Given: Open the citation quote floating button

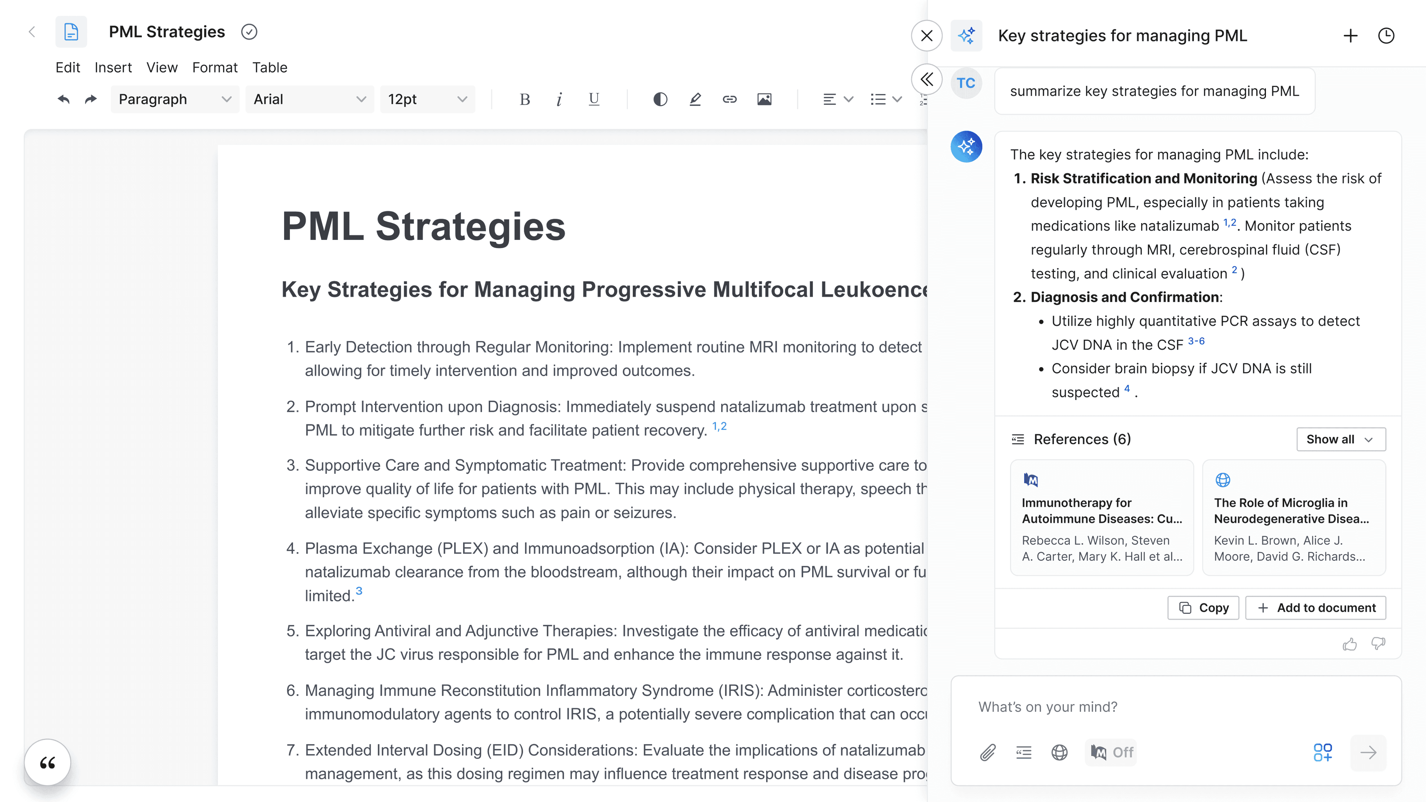Looking at the screenshot, I should pos(48,763).
